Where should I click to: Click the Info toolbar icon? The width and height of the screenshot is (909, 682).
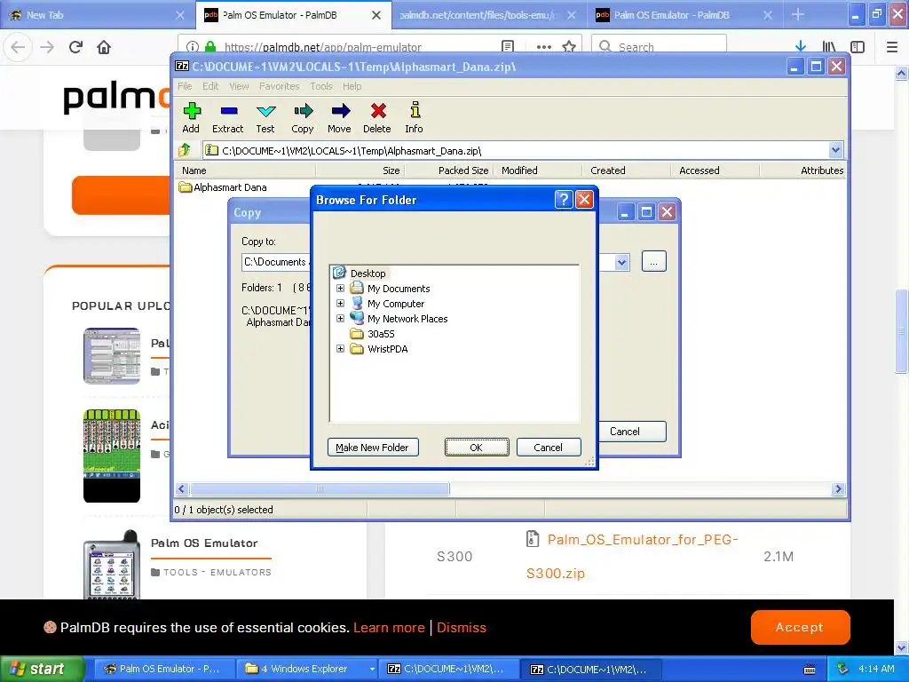click(414, 118)
